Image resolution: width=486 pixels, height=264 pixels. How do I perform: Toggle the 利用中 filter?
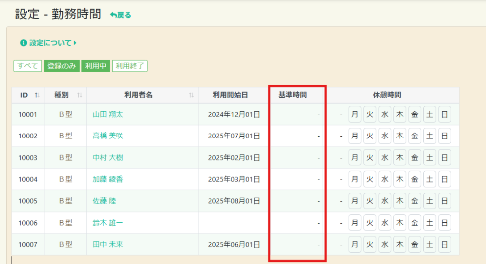(x=95, y=66)
